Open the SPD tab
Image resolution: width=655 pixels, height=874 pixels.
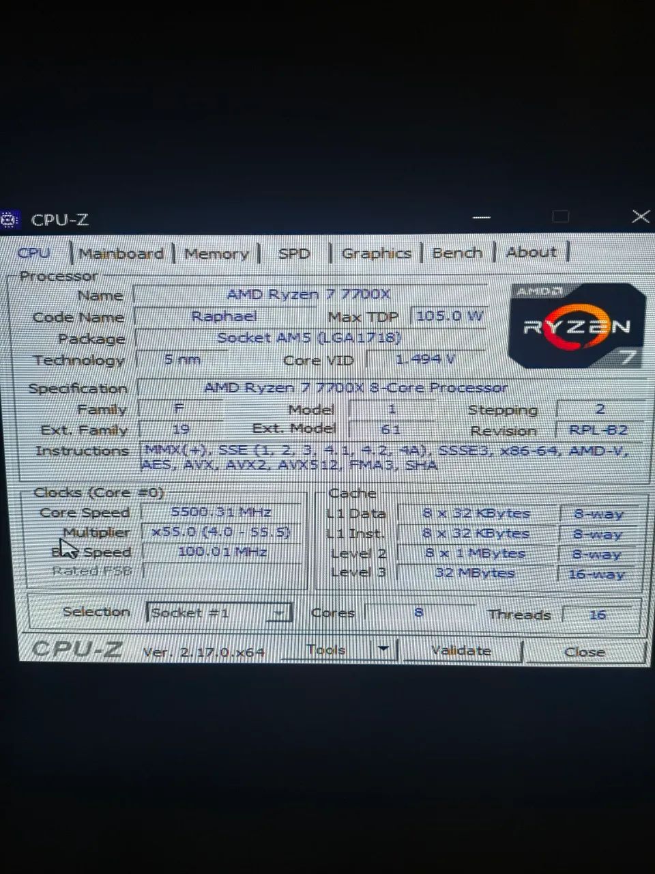tap(293, 253)
